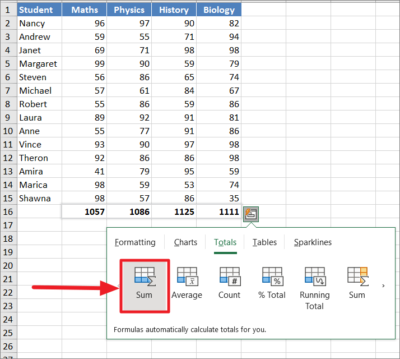Click Marica's History score 53
This screenshot has width=400, height=359.
pos(174,185)
